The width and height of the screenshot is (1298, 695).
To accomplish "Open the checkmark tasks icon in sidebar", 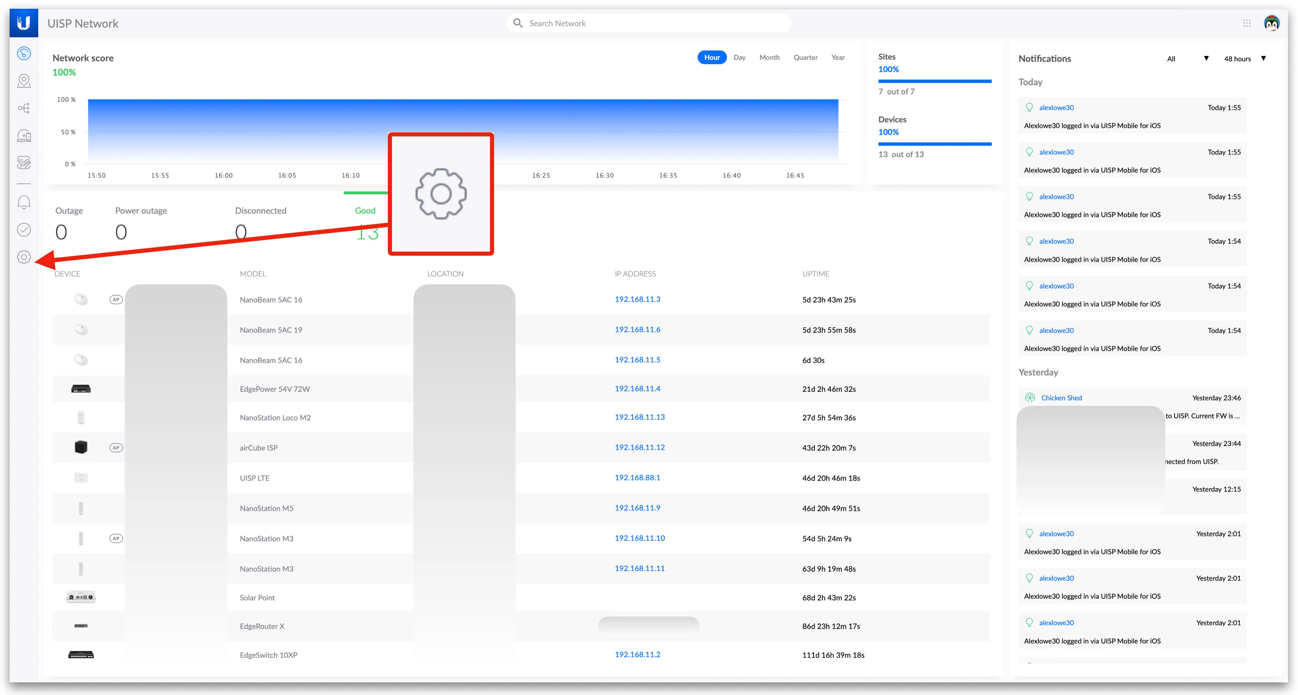I will [x=24, y=230].
